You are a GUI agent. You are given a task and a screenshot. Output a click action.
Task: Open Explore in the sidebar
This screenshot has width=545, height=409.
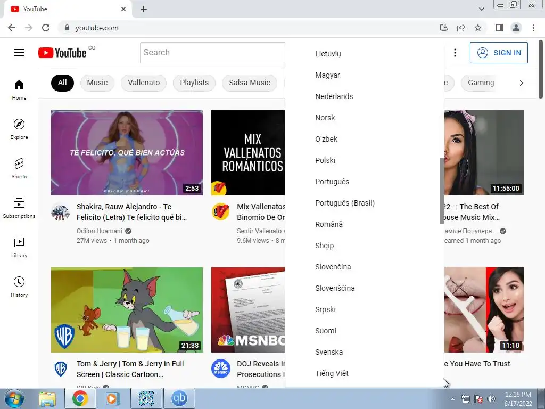19,129
